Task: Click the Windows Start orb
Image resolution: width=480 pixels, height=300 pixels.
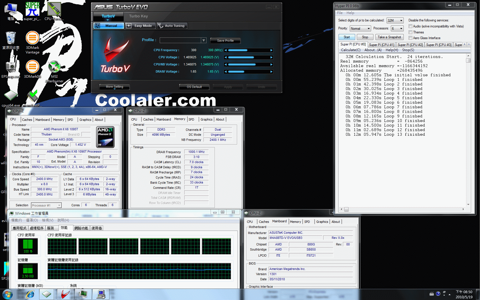Action: (x=7, y=294)
